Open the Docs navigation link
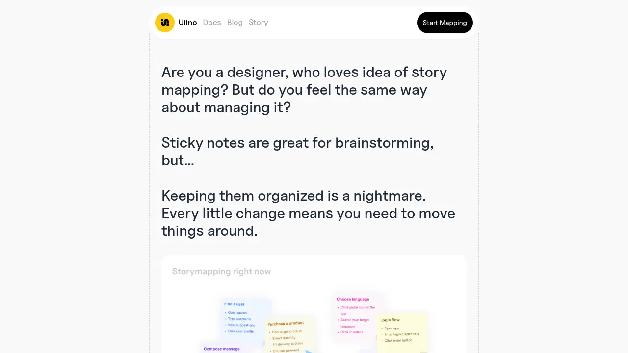This screenshot has height=353, width=628. [x=212, y=23]
